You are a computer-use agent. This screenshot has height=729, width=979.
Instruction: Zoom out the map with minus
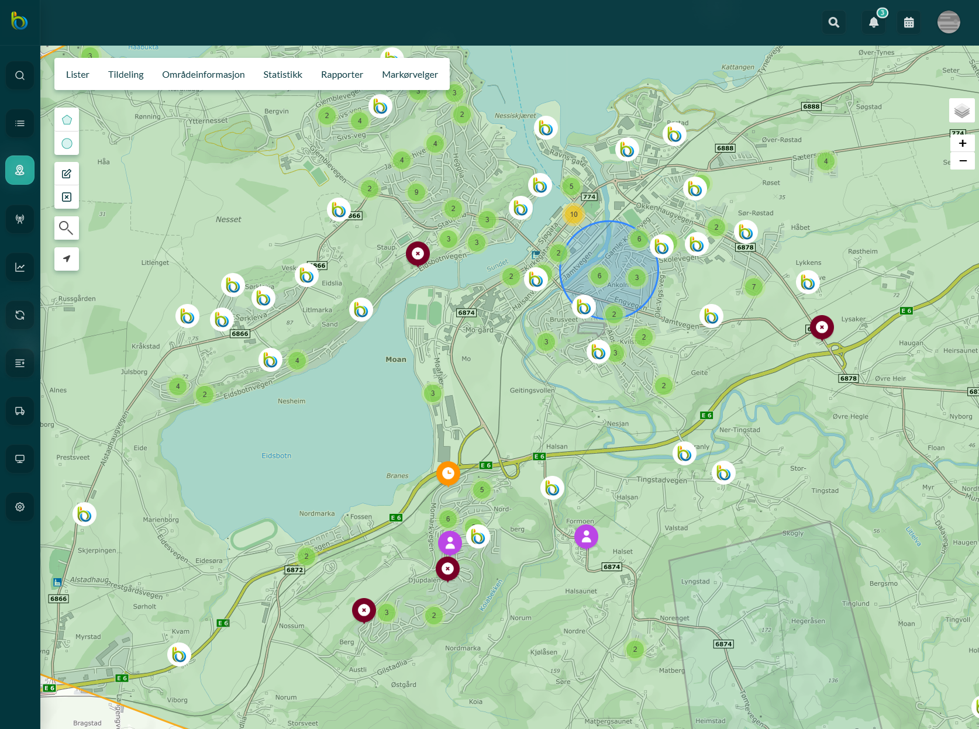(963, 161)
